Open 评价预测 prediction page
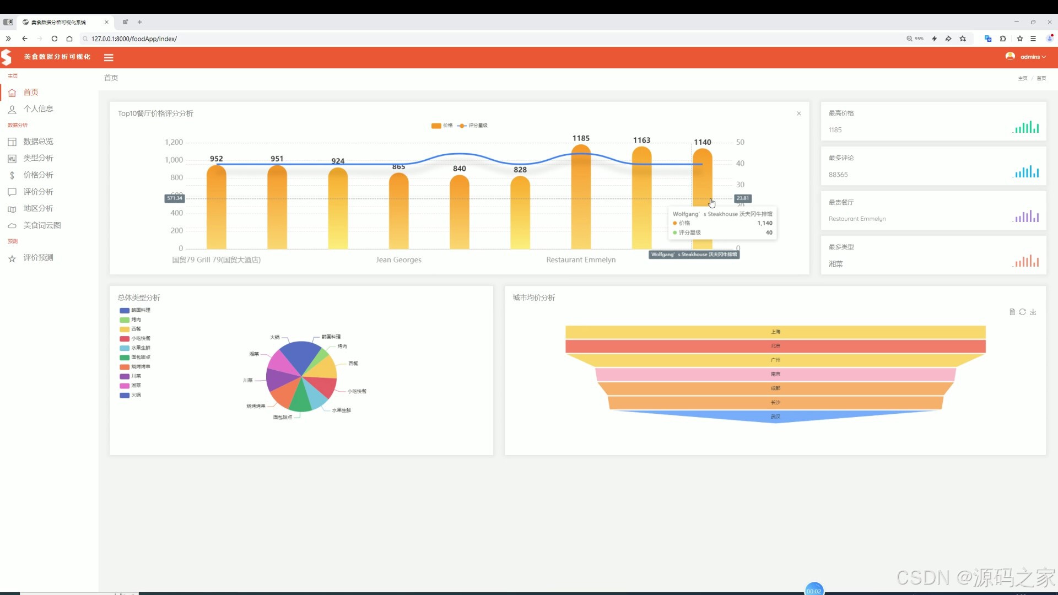This screenshot has width=1058, height=595. pos(38,258)
